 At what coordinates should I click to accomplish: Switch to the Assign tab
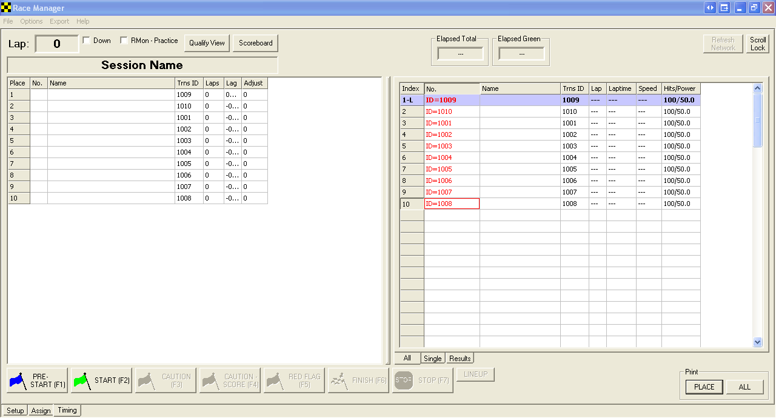pyautogui.click(x=41, y=411)
